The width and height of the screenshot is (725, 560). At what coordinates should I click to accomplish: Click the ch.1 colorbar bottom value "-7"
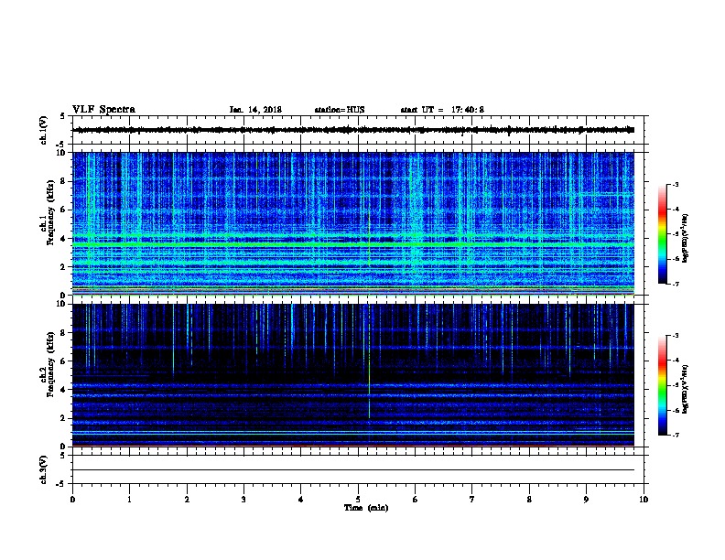click(x=676, y=284)
